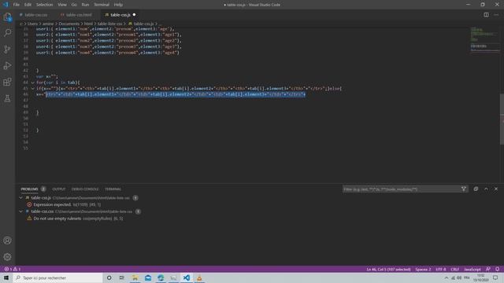The image size is (504, 283).
Task: Fold the for loop at line 44
Action: 32,83
